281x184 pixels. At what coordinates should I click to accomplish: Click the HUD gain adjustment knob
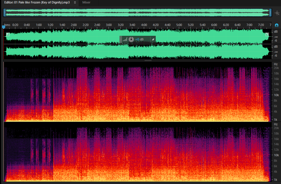tap(131, 39)
